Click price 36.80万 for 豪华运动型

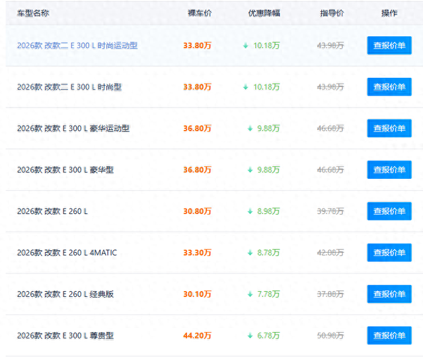click(197, 129)
